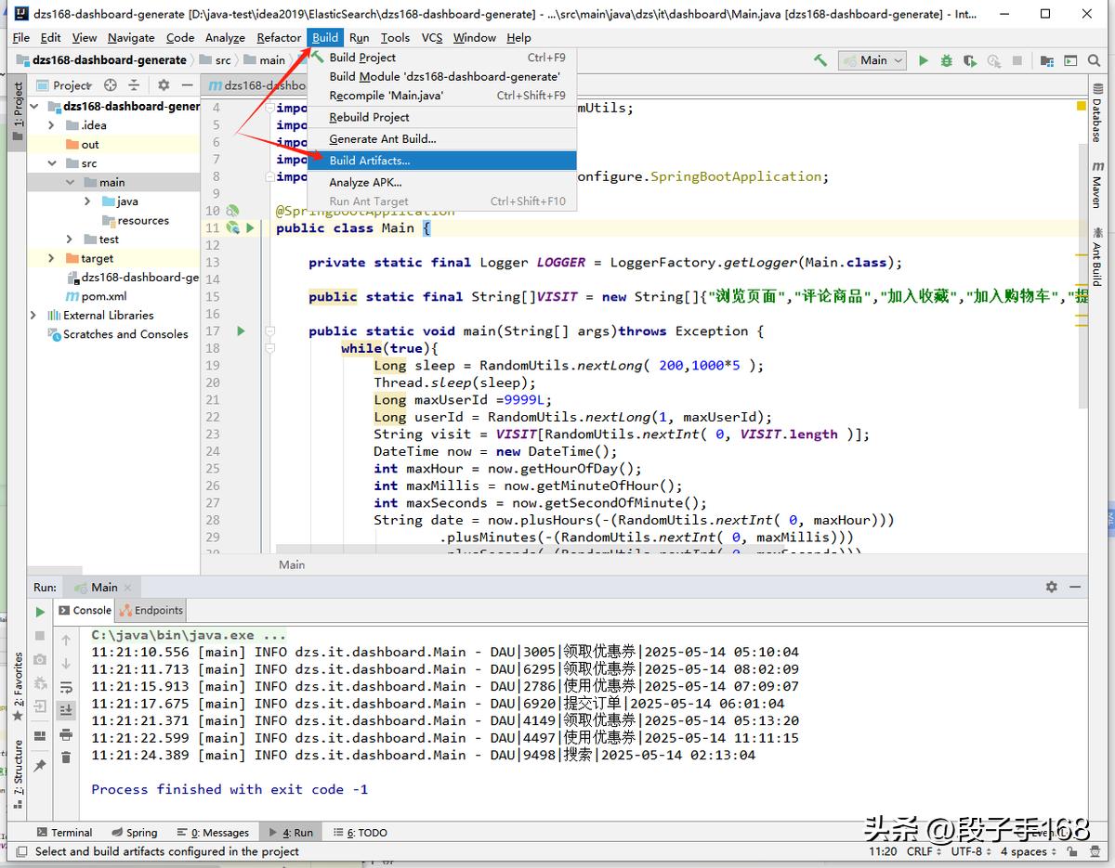Click the green hammer Build Project toolbar icon
Viewport: 1115px width, 868px height.
tap(820, 60)
